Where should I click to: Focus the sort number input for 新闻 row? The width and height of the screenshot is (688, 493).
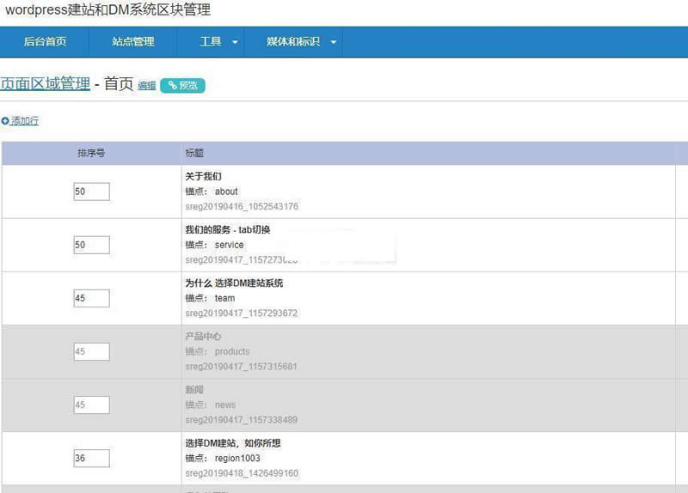coord(91,405)
